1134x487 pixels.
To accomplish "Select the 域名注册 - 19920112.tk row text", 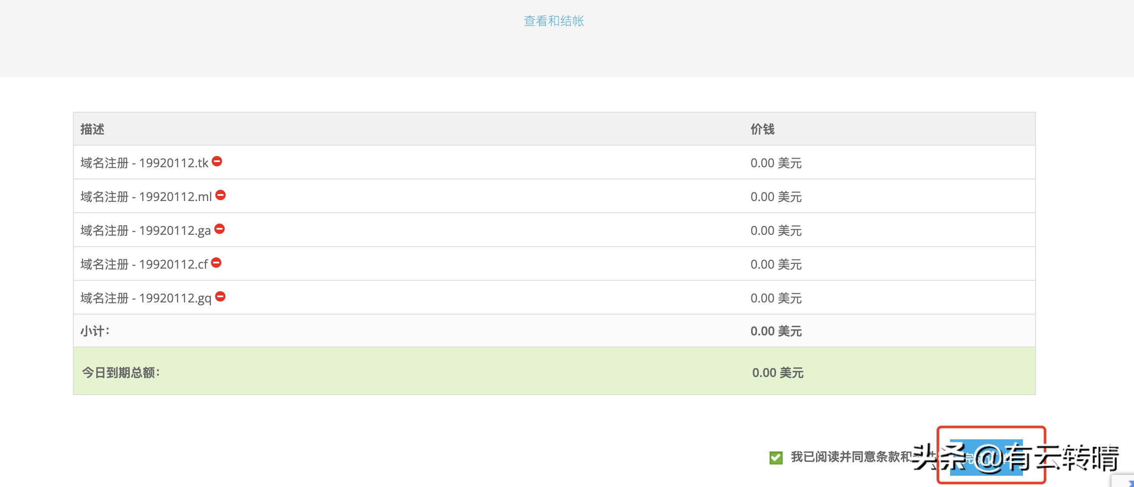I will point(144,163).
